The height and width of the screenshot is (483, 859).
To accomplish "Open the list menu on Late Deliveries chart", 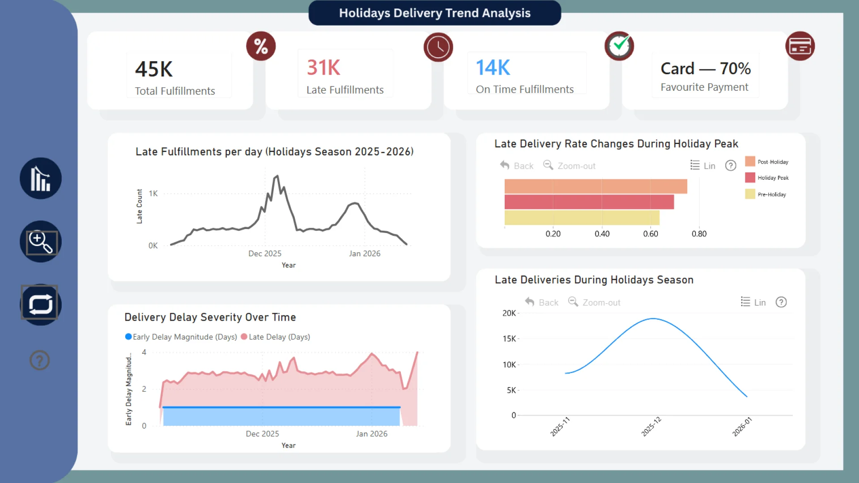I will [x=744, y=302].
